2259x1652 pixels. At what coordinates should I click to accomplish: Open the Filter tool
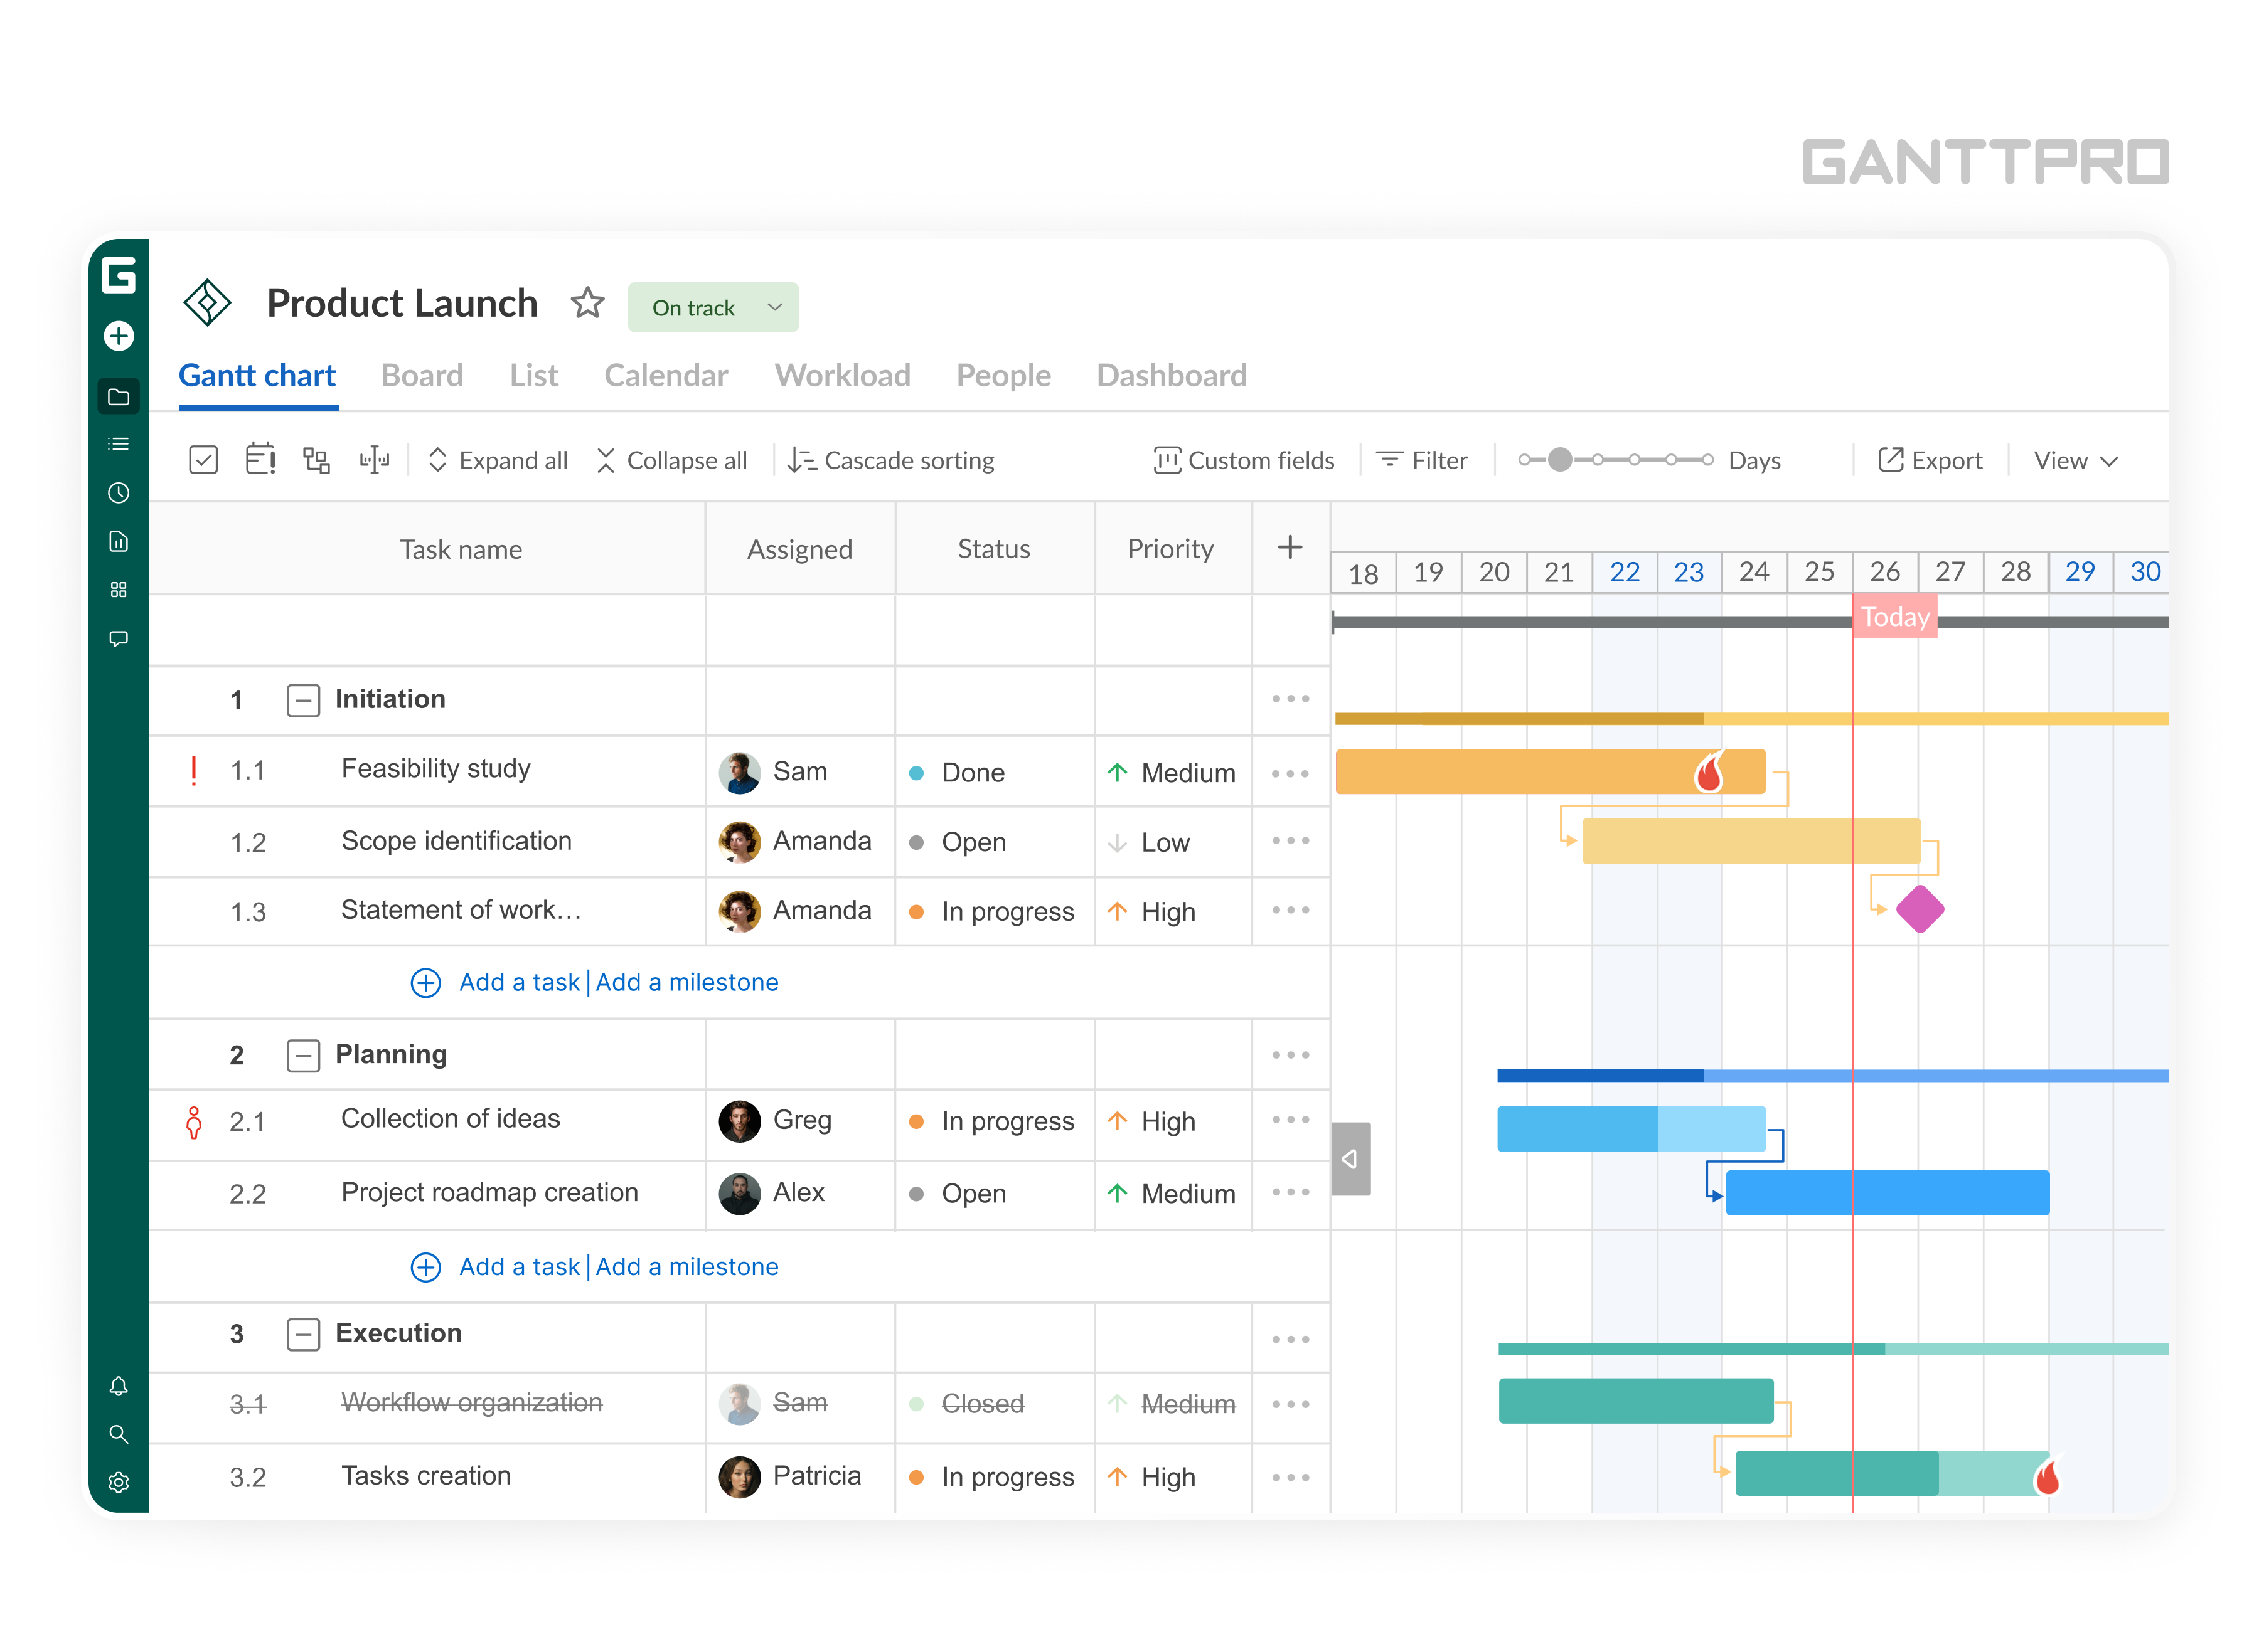1424,460
